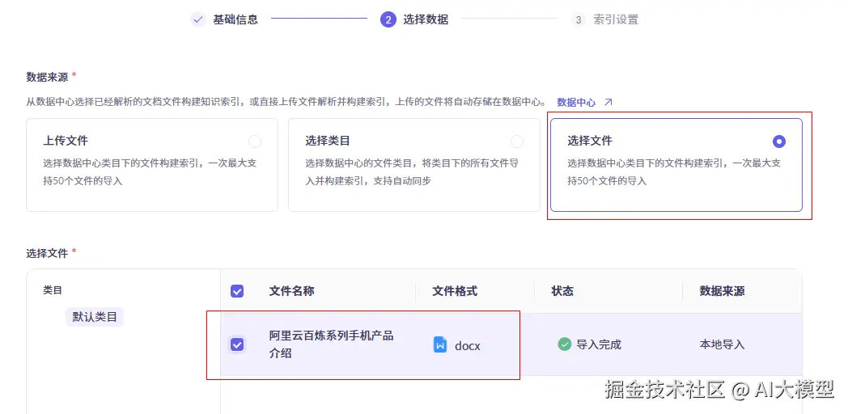848x414 pixels.
Task: Click the file name 阿里云百炼系列手机产品介绍
Action: 331,344
